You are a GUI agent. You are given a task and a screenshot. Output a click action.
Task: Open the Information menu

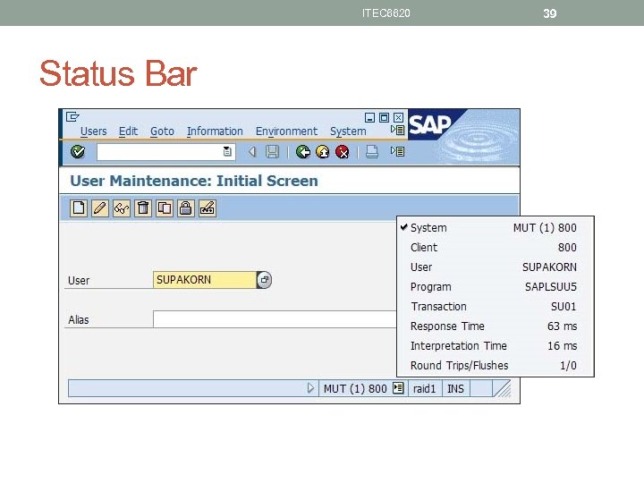click(215, 131)
